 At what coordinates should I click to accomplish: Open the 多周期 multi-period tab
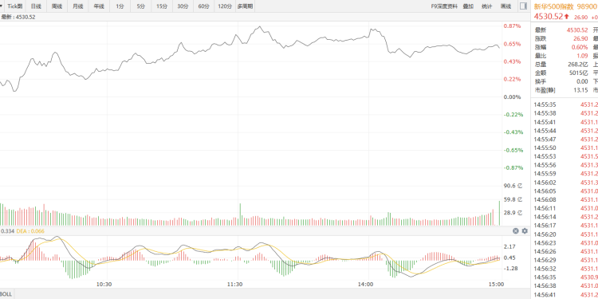(245, 6)
